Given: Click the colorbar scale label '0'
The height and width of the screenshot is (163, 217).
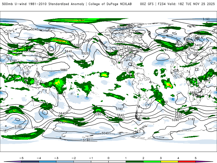Looking at the screenshot, I should point(108,158).
